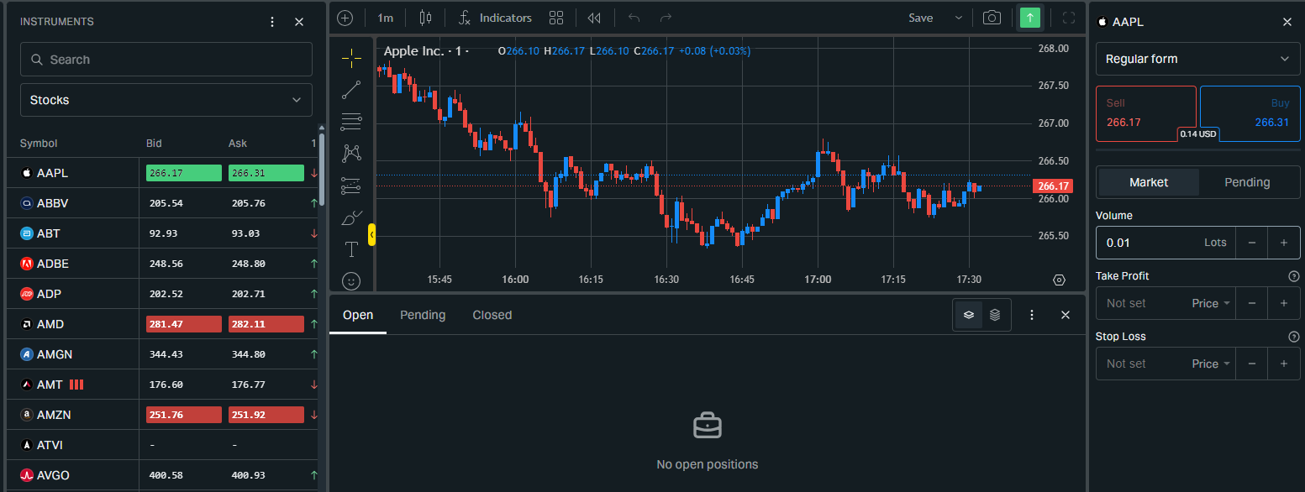The height and width of the screenshot is (492, 1305).
Task: Select the text annotation tool
Action: [x=351, y=249]
